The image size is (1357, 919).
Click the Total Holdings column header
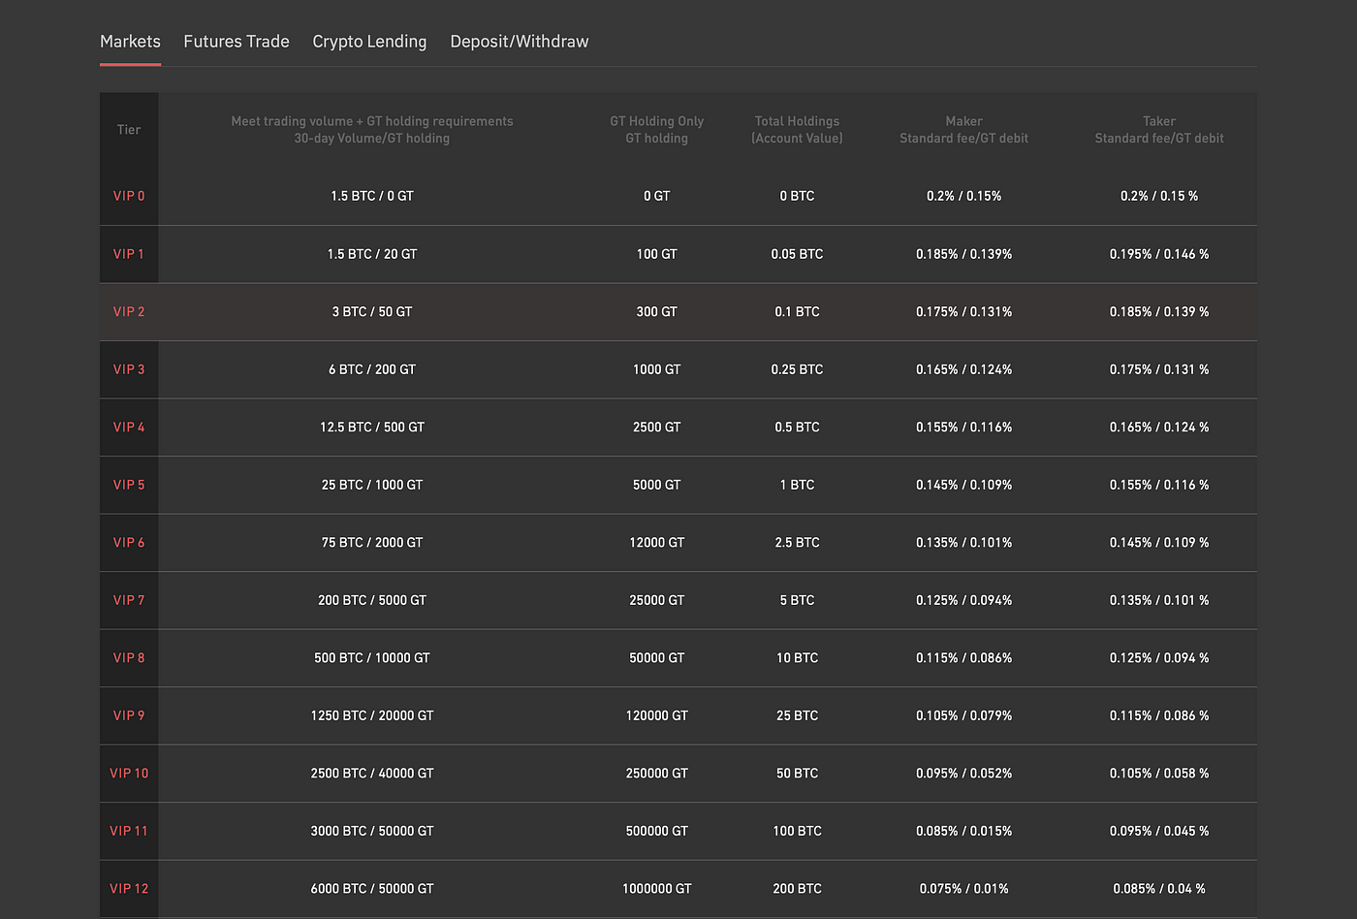[x=797, y=130]
